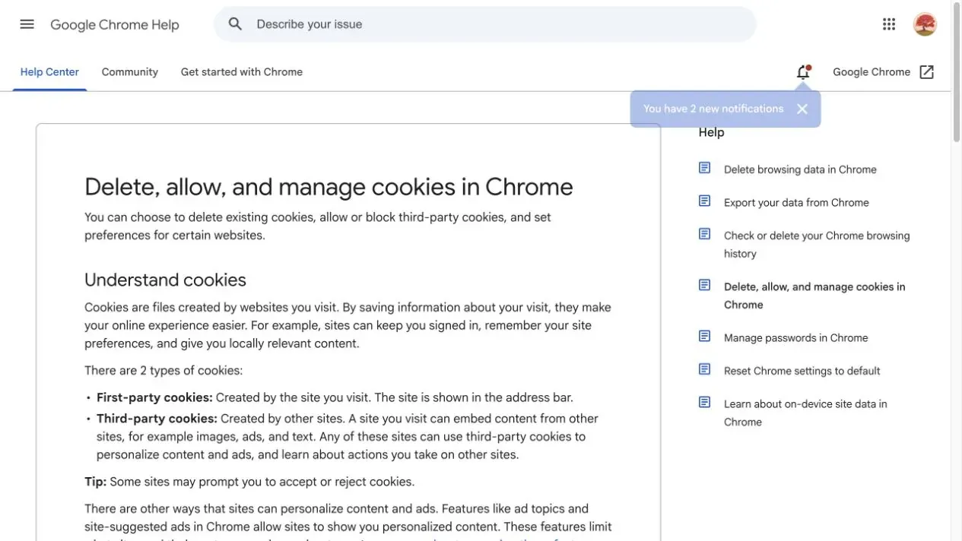
Task: Click the First-party cookies bold text
Action: click(x=154, y=397)
